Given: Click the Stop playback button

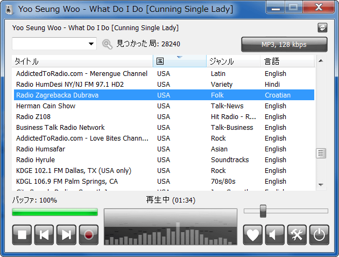Looking at the screenshot, I should pos(22,235).
